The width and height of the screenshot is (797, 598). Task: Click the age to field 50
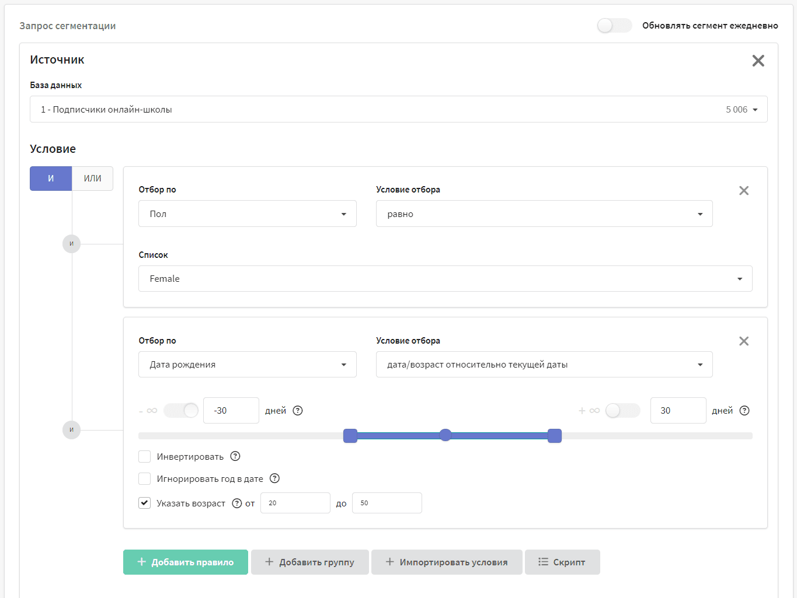click(x=387, y=503)
